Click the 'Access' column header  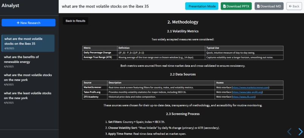[x=249, y=83]
